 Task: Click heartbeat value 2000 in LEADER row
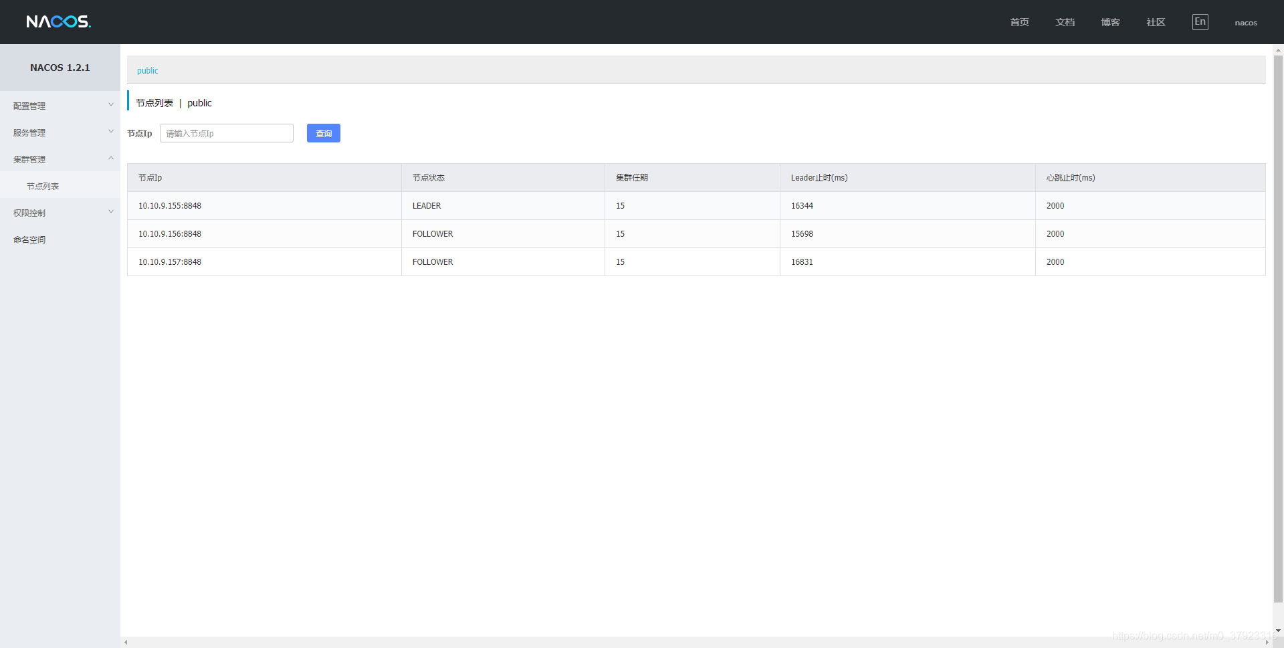1055,206
